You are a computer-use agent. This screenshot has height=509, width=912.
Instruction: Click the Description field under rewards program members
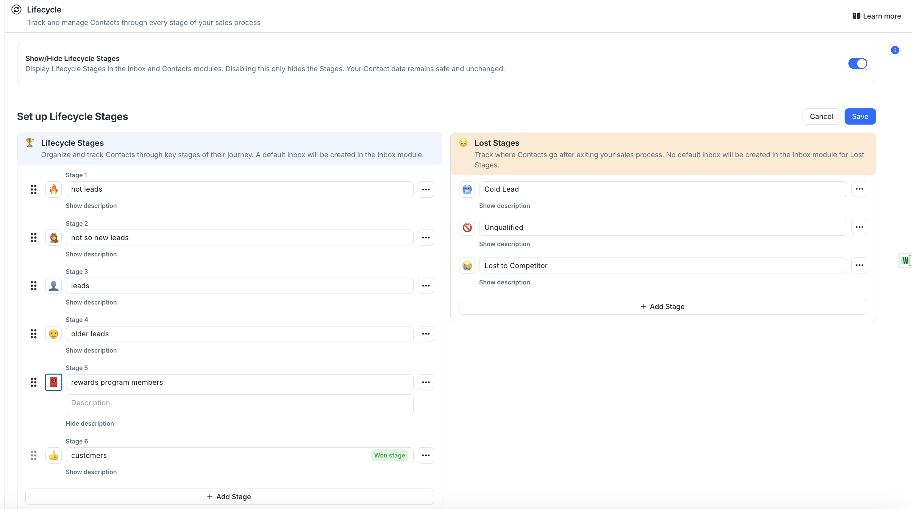[239, 404]
